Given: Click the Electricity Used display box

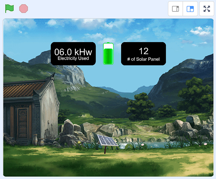Looking at the screenshot, I should (x=73, y=54).
